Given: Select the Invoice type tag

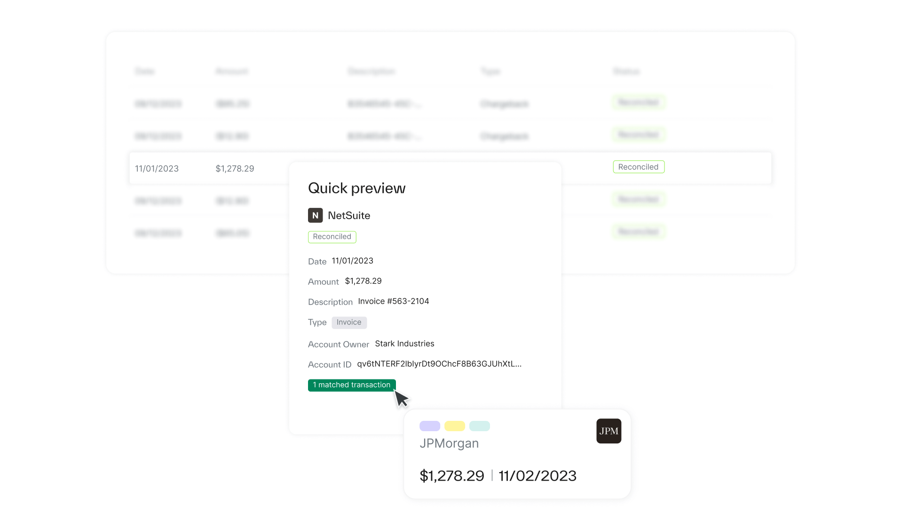Looking at the screenshot, I should (349, 323).
